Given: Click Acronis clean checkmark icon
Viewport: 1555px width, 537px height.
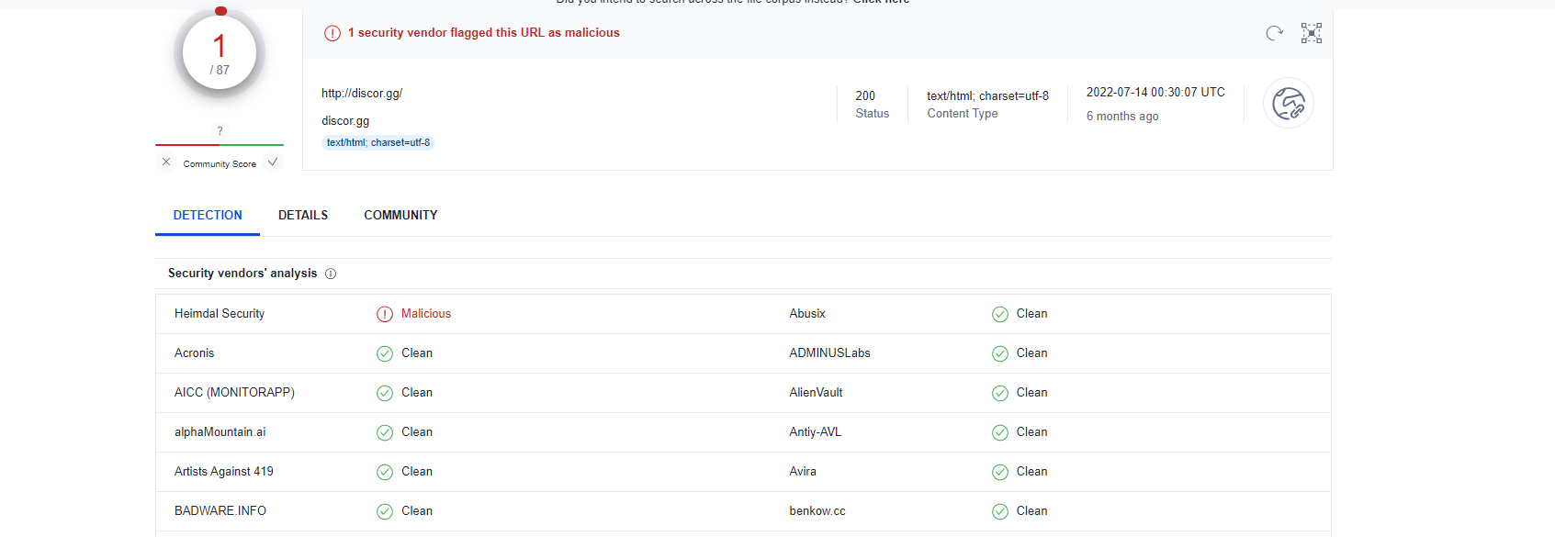Looking at the screenshot, I should pyautogui.click(x=385, y=353).
